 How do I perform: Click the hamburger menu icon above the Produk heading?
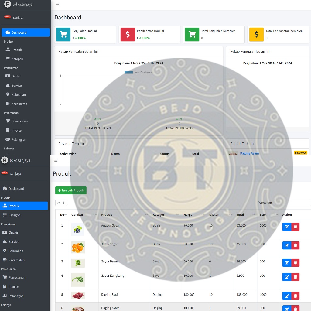(x=56, y=160)
